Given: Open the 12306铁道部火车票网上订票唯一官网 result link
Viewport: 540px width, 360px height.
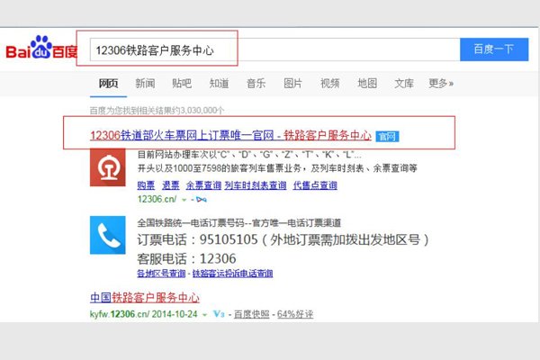Looking at the screenshot, I should (230, 135).
